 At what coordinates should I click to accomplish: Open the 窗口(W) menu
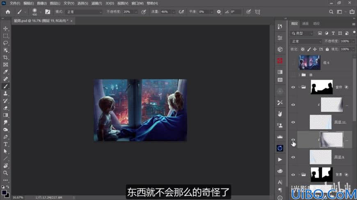(x=137, y=3)
